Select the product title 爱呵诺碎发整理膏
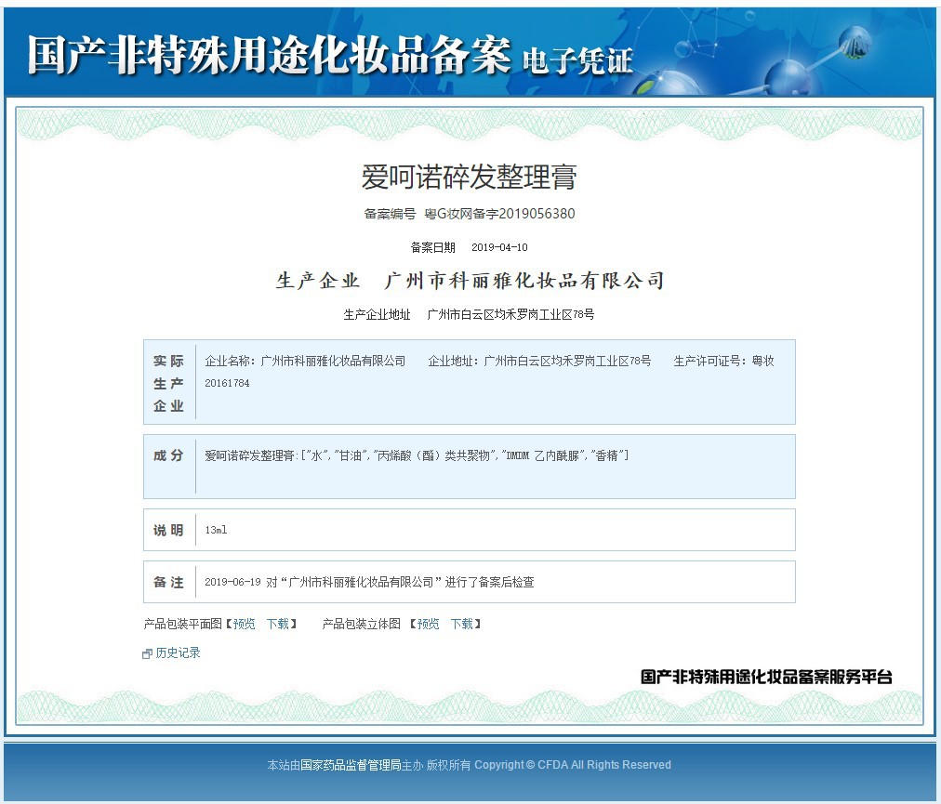 [x=469, y=177]
